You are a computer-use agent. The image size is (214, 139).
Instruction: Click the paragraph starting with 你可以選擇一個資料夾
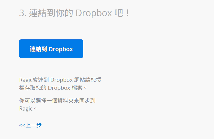57,105
